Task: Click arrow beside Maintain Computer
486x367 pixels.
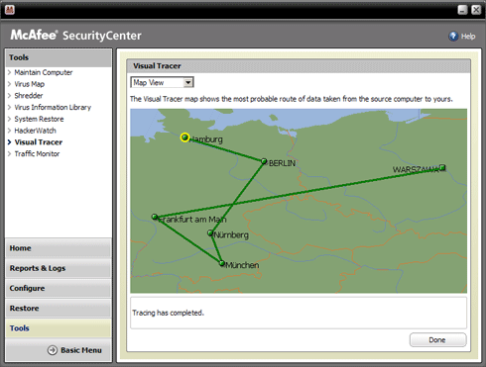Action: [9, 72]
